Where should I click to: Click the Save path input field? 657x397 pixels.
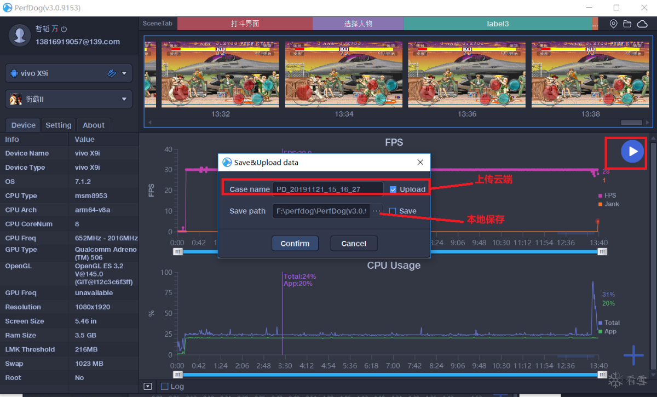(x=321, y=211)
